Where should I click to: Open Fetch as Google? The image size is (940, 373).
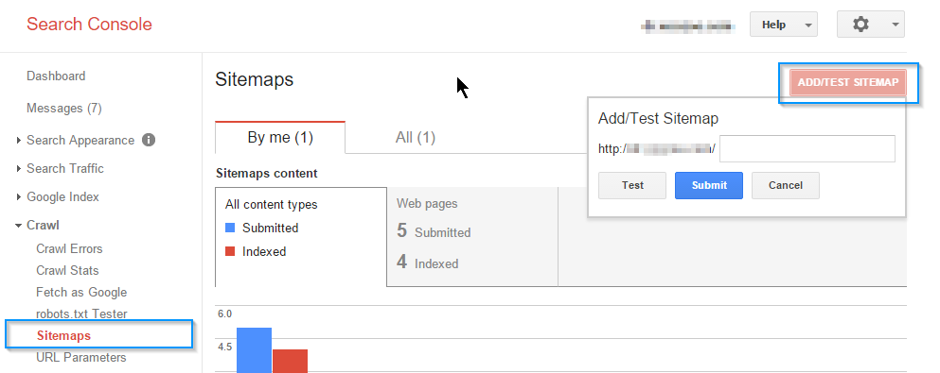[x=81, y=293]
